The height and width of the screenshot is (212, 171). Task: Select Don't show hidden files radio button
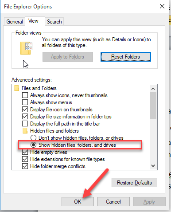click(x=33, y=138)
